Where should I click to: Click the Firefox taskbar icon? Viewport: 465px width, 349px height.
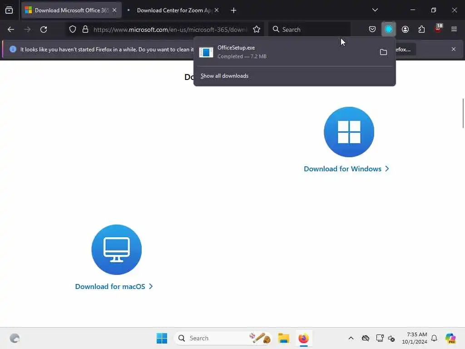point(303,338)
